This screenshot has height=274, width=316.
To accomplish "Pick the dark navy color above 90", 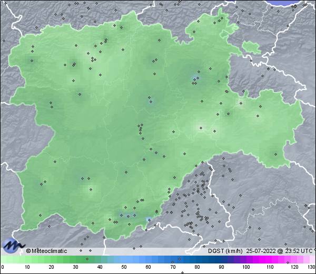I will [x=221, y=259].
